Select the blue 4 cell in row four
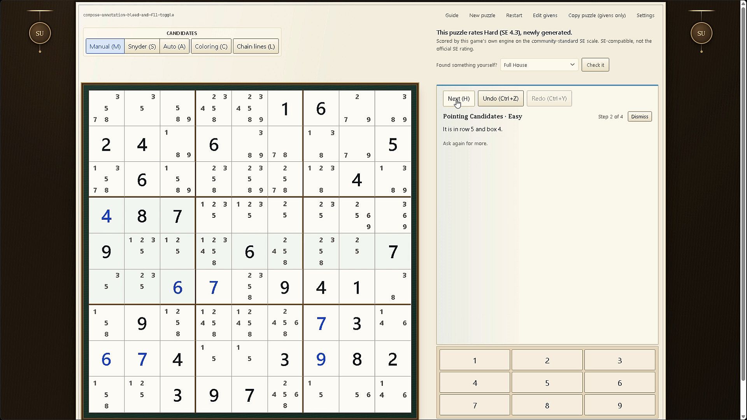The image size is (747, 420). pyautogui.click(x=106, y=215)
